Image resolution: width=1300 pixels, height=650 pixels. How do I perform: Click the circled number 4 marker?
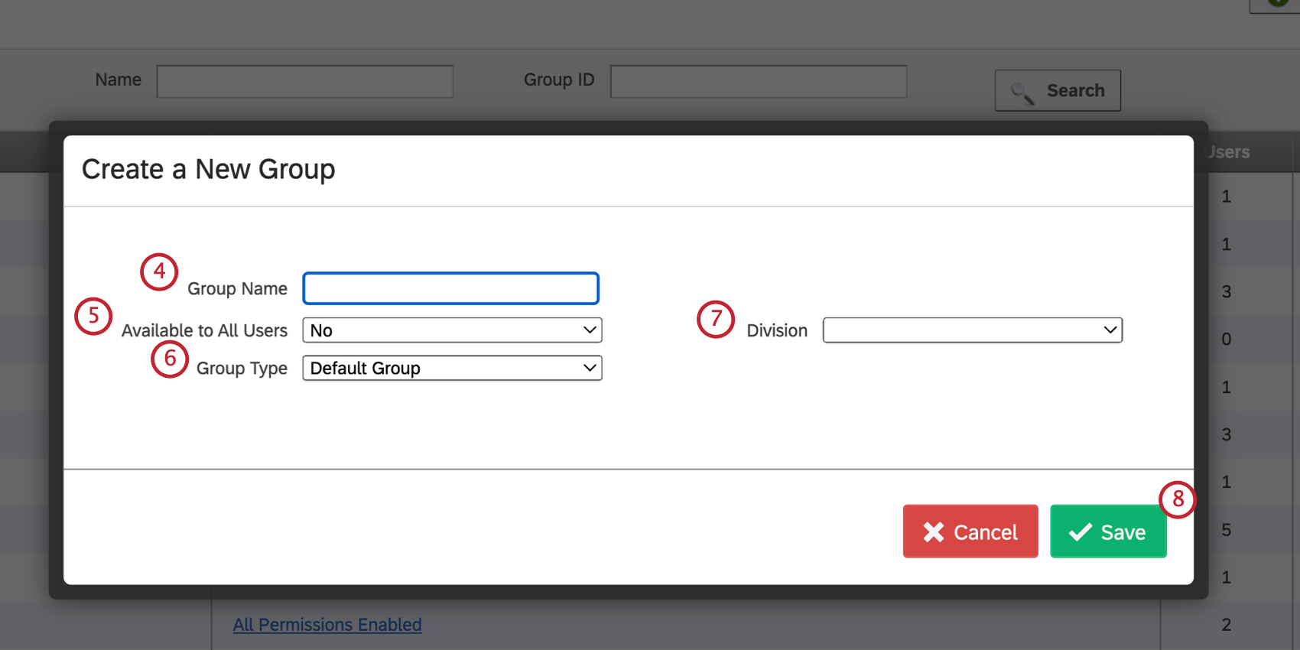(159, 271)
